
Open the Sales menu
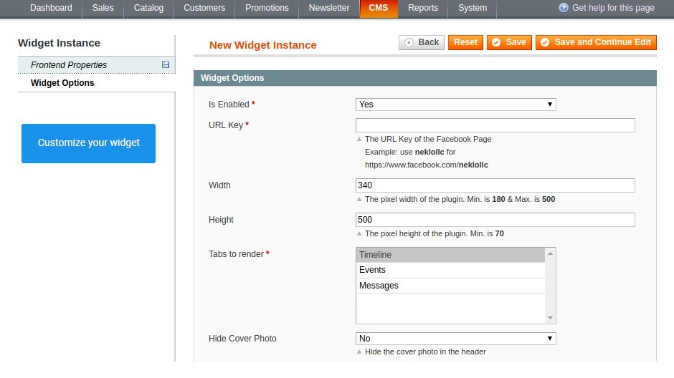103,8
